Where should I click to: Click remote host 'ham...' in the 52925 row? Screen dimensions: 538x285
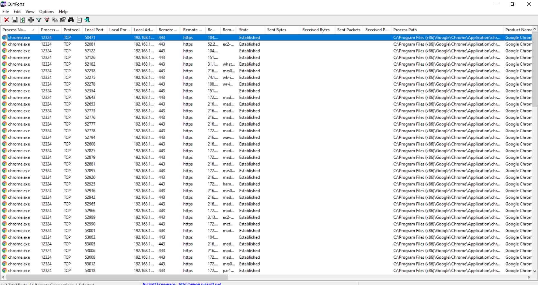pyautogui.click(x=229, y=184)
